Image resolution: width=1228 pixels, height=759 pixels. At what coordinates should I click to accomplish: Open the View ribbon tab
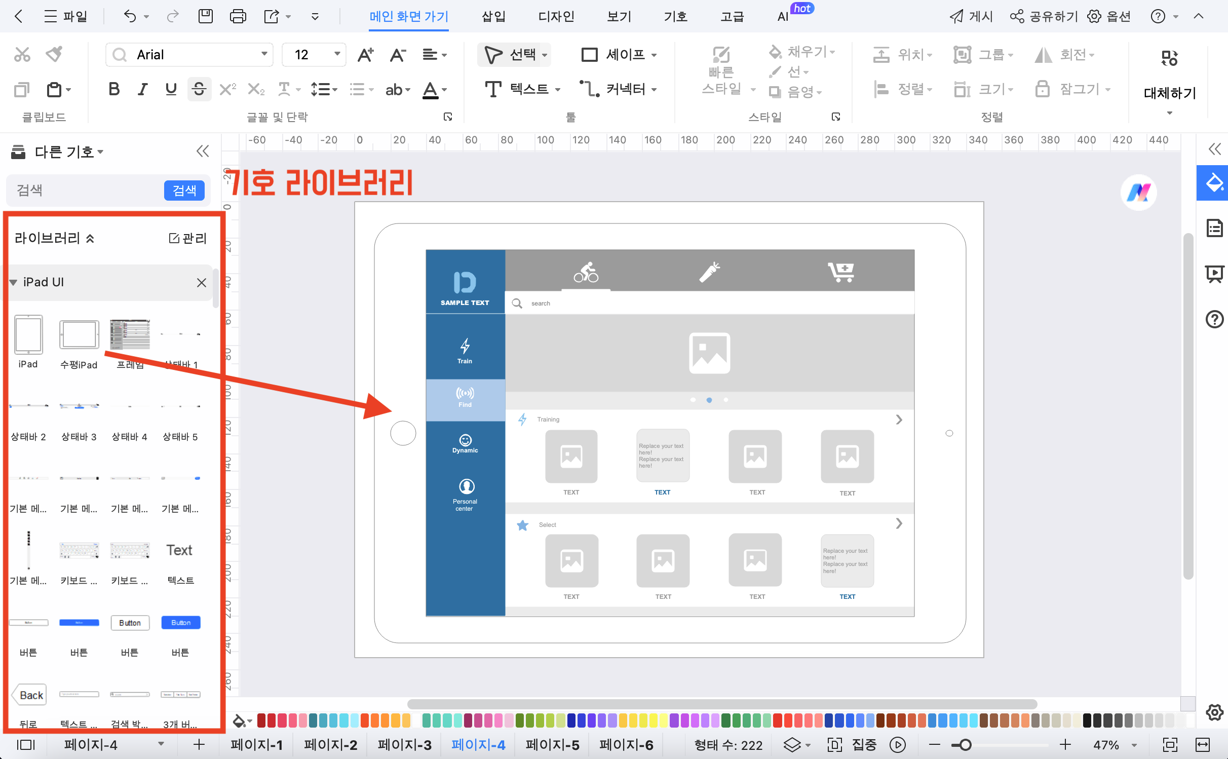(x=619, y=17)
